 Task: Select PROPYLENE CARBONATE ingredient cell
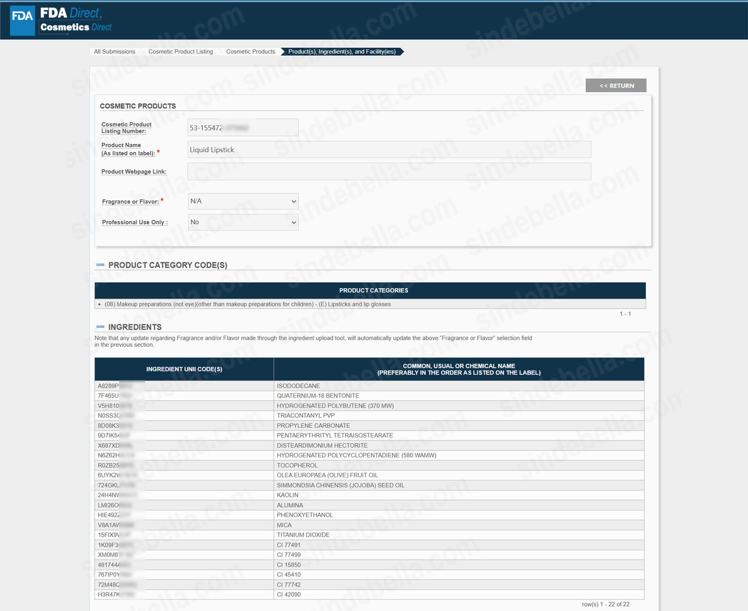[459, 425]
